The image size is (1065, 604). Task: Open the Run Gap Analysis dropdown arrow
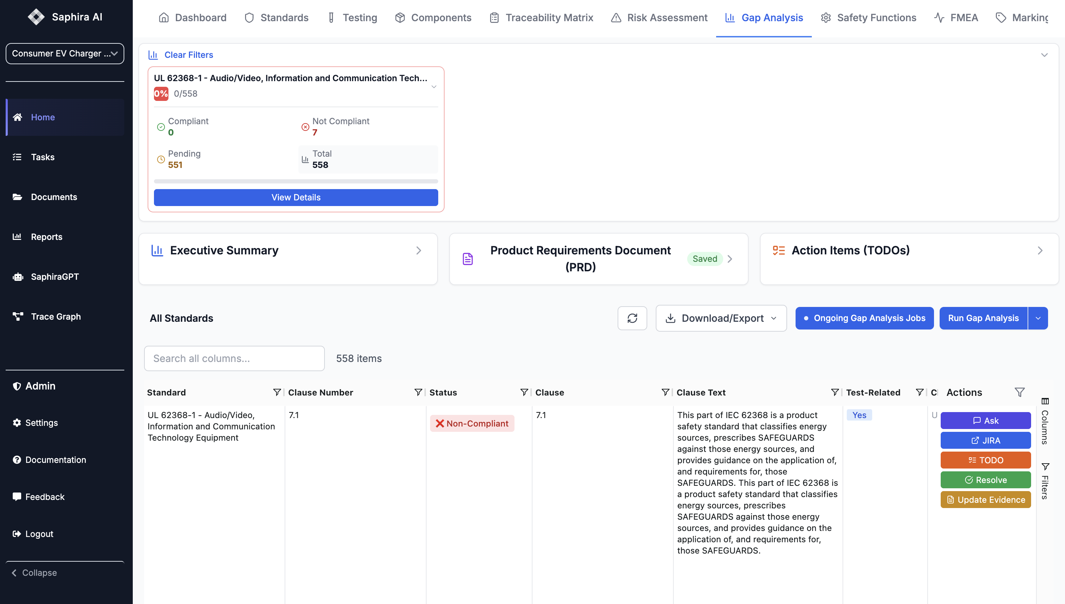tap(1037, 318)
